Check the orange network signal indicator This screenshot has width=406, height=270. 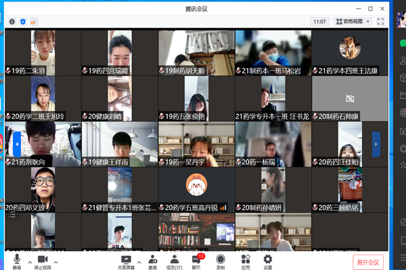33,22
